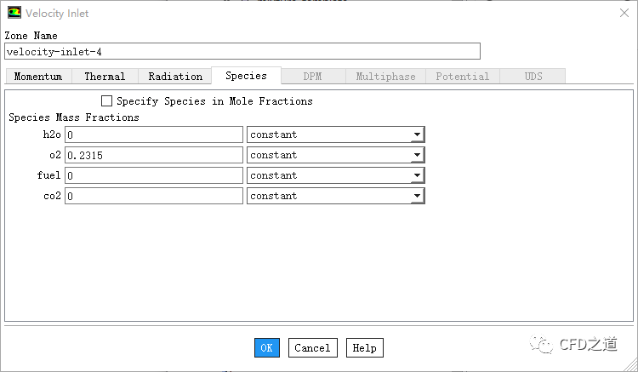Focus the o2 mass fraction field
This screenshot has width=638, height=372.
point(154,155)
